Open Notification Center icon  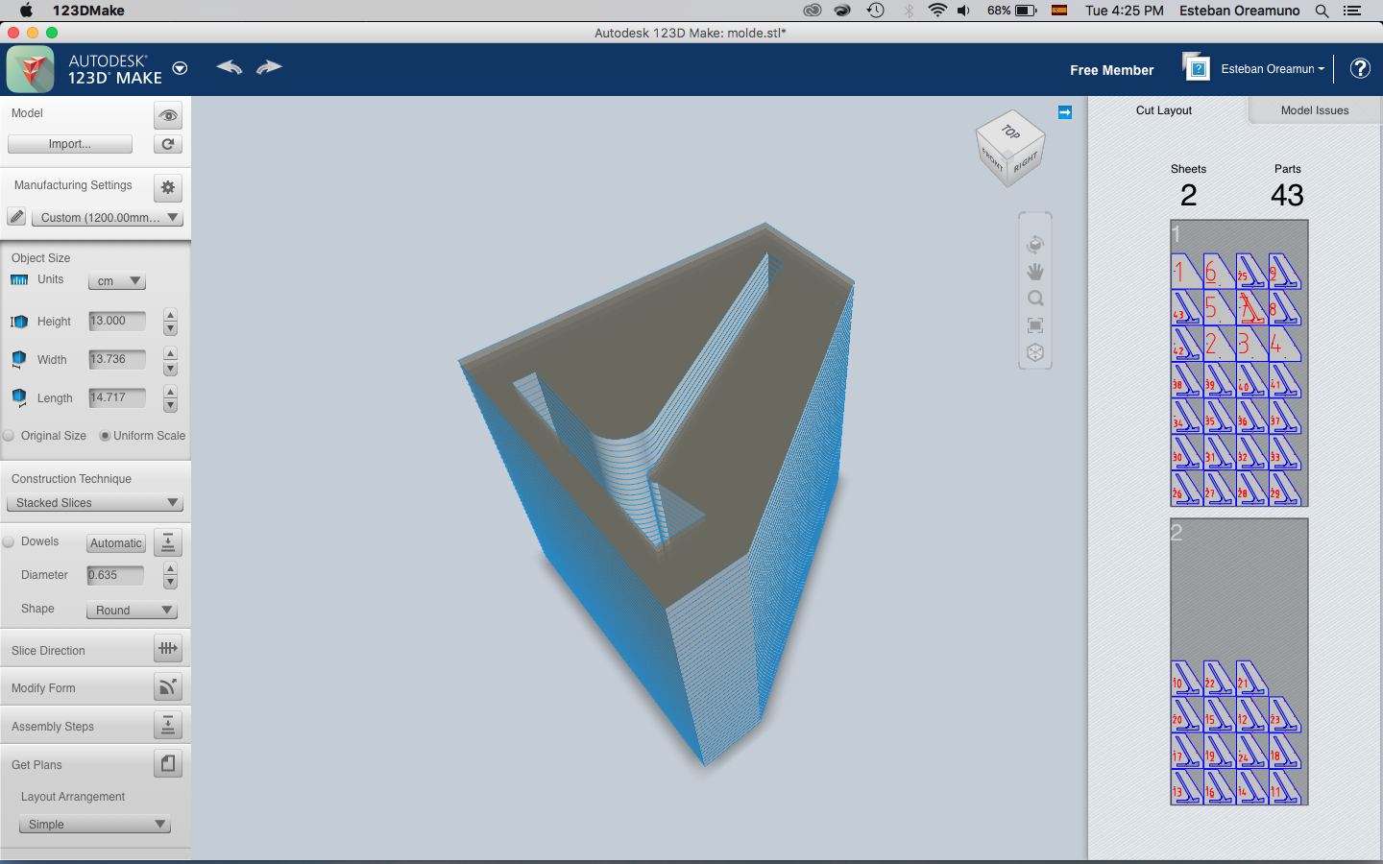pos(1352,11)
